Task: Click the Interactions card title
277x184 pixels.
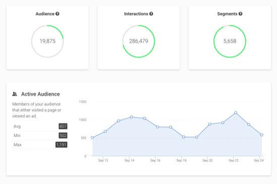Action: click(136, 14)
